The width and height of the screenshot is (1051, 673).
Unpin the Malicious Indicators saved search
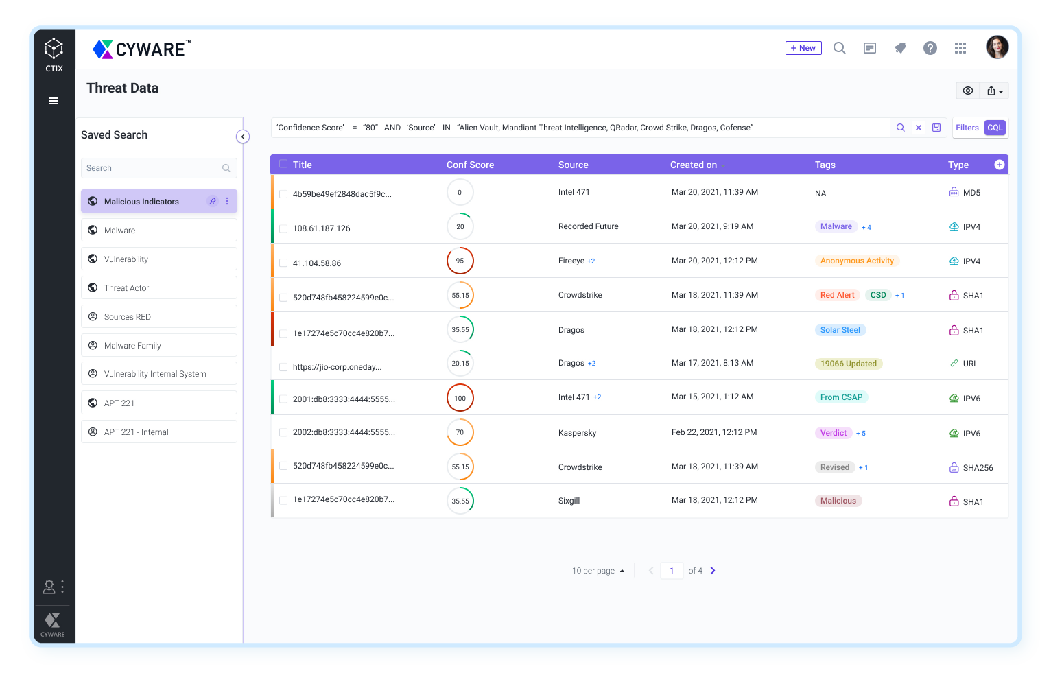[x=213, y=201]
